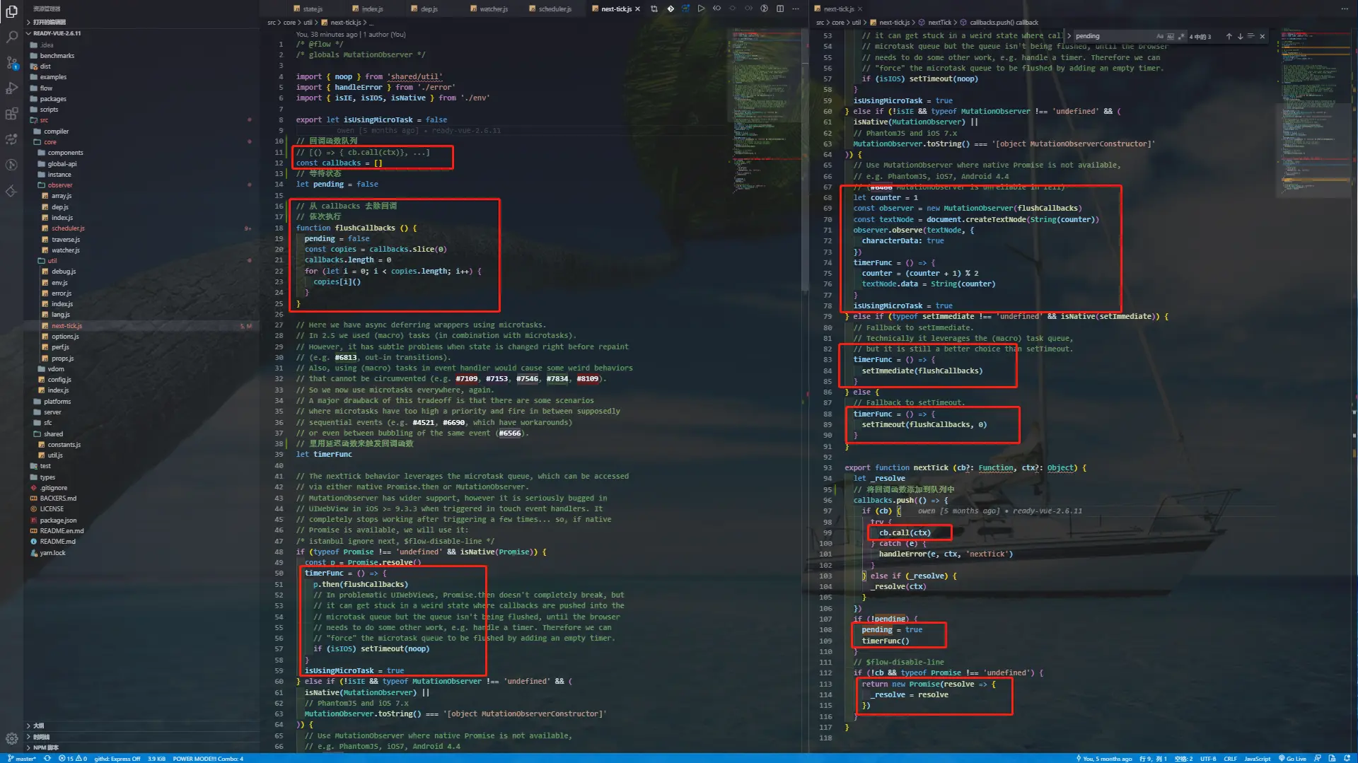Change the JavaScript language mode in status bar
This screenshot has width=1358, height=763.
tap(1257, 759)
